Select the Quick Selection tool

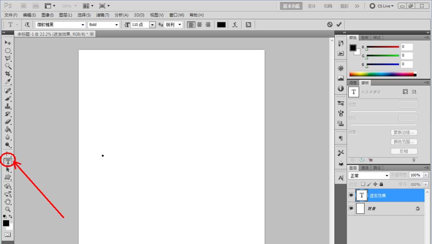click(8, 66)
